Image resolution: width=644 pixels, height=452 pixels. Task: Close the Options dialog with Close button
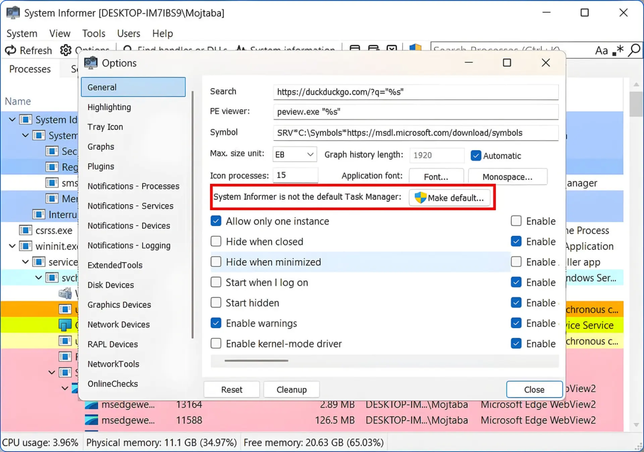click(534, 390)
